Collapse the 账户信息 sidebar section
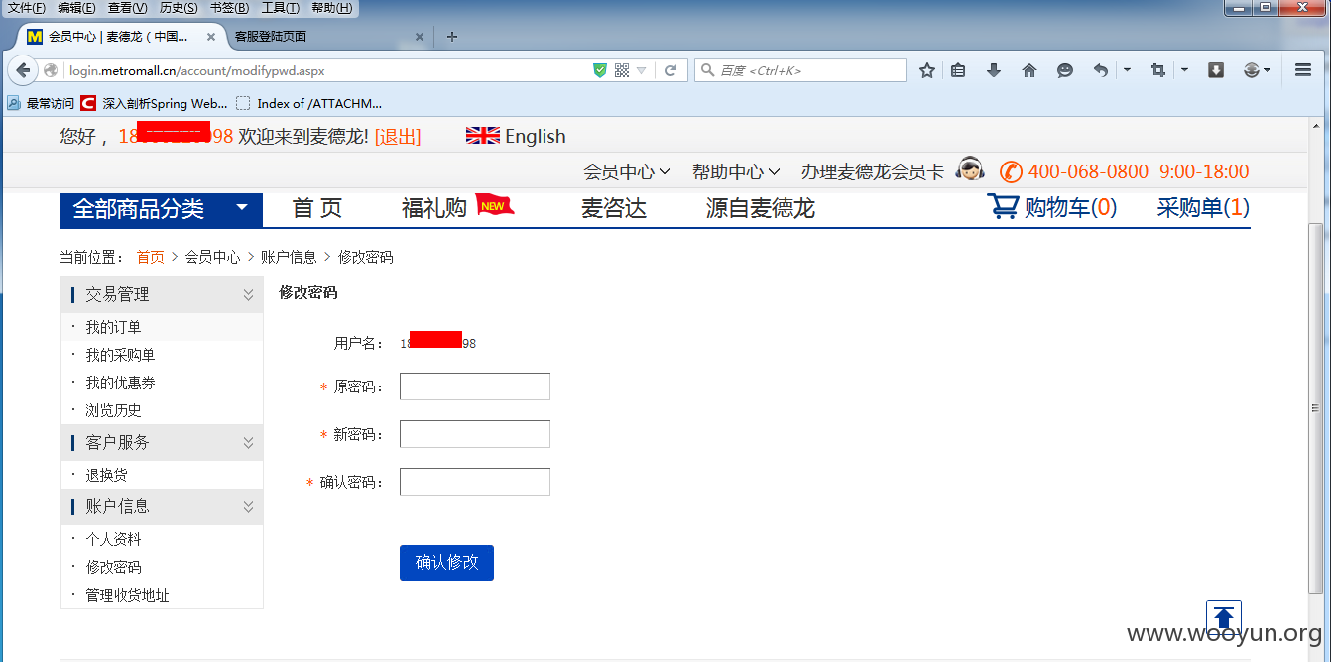The width and height of the screenshot is (1331, 662). (248, 506)
